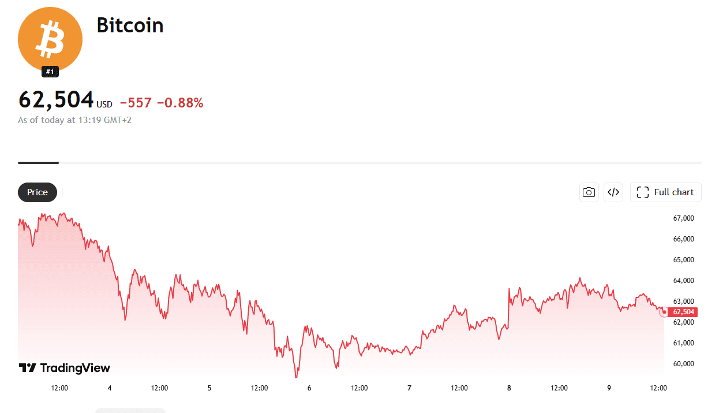Select date marker 6 on time axis
The image size is (719, 413).
[309, 388]
